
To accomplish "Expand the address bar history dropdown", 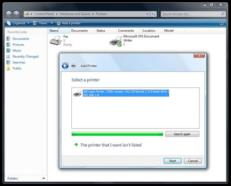I will pos(147,14).
